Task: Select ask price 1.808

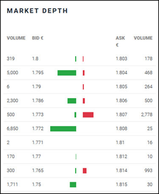Action: [122, 129]
